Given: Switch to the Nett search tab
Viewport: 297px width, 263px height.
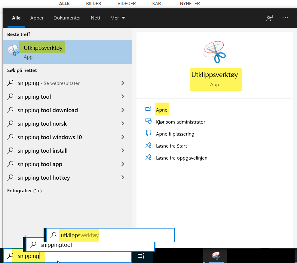Looking at the screenshot, I should (96, 18).
